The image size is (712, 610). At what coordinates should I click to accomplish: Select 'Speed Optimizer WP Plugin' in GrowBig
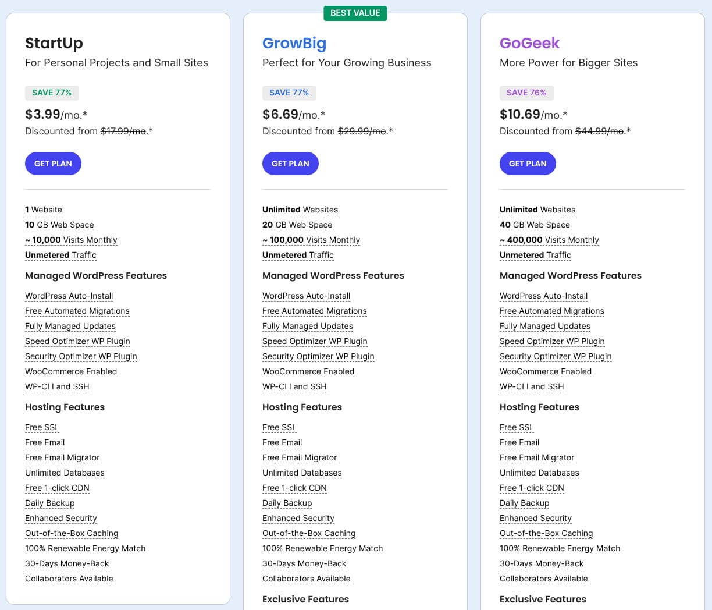(x=315, y=341)
